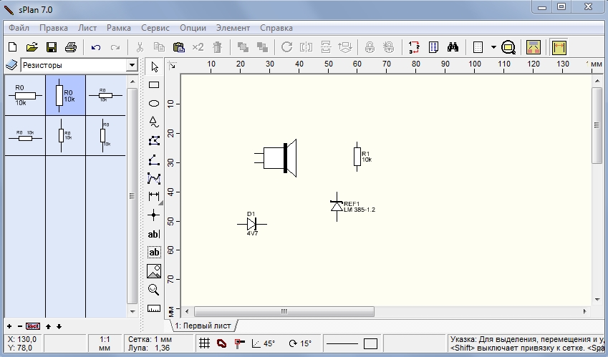
Task: Select the loudspeaker symbol on canvas
Action: pos(276,158)
